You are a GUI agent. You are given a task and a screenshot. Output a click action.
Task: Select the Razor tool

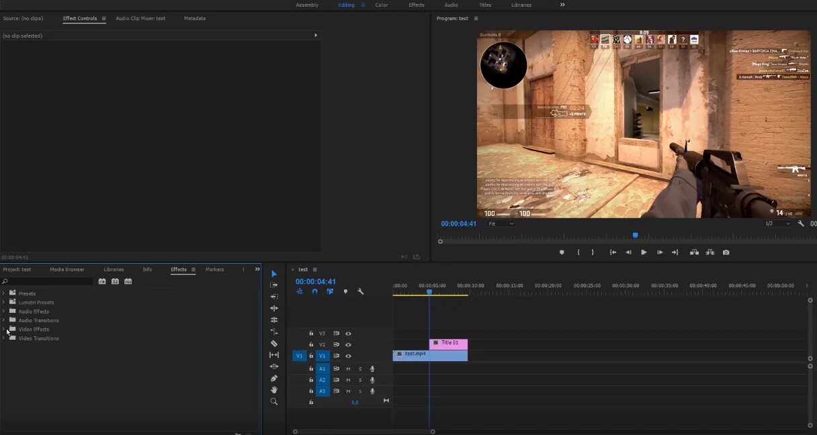click(274, 344)
